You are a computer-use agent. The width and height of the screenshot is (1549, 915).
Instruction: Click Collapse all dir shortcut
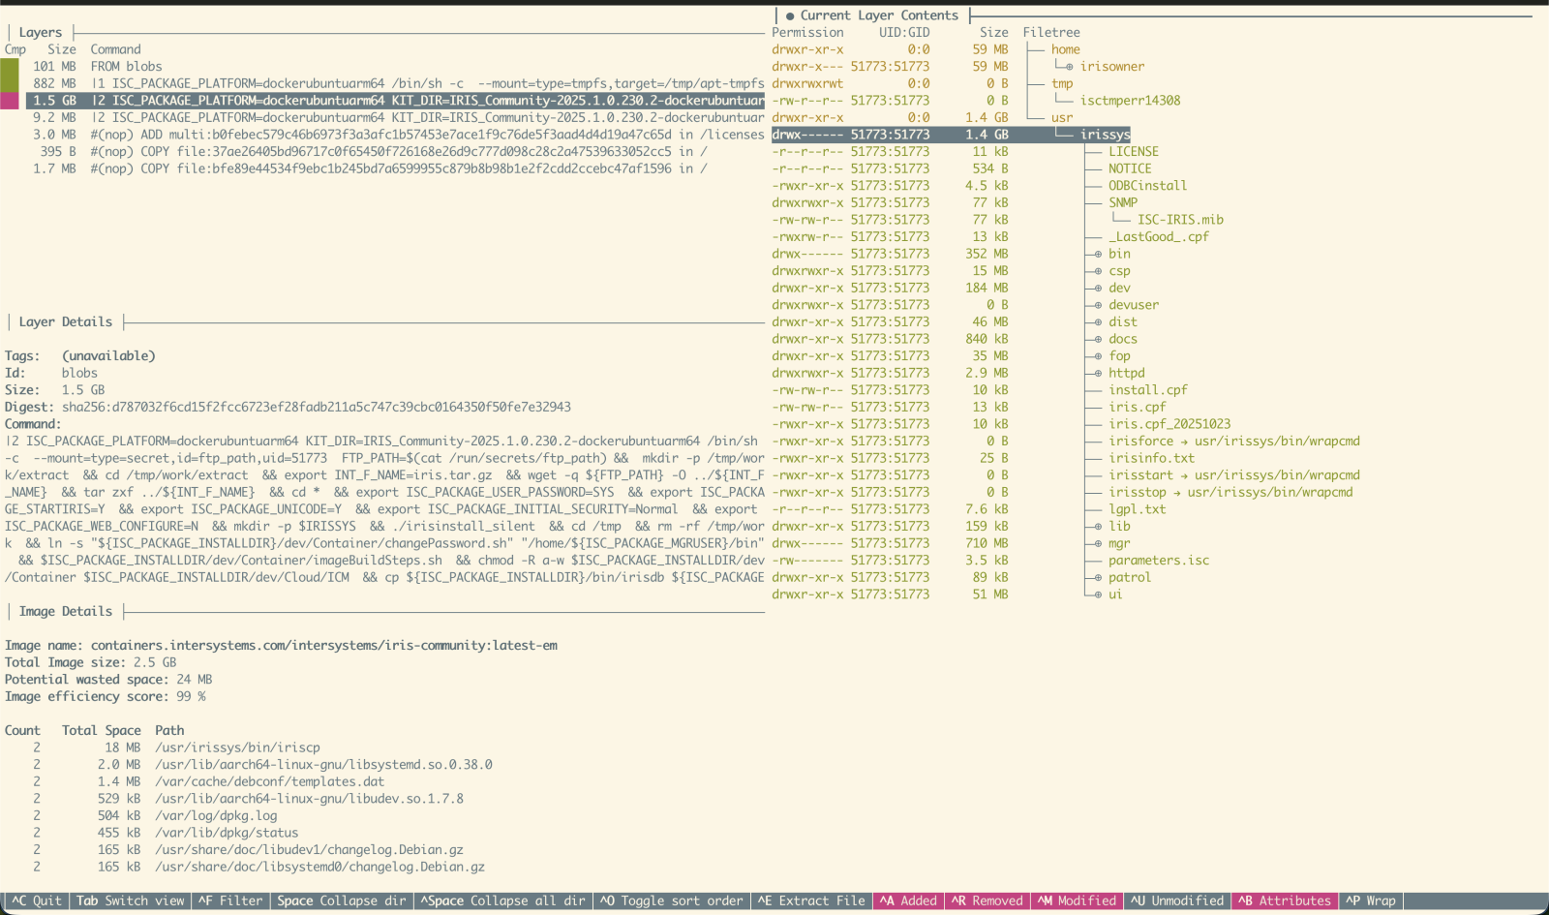tap(502, 900)
